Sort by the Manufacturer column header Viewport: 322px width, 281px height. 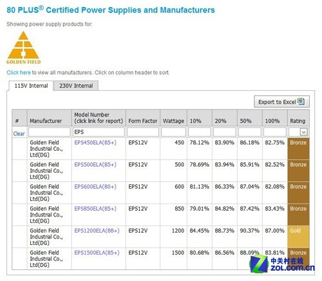point(50,118)
